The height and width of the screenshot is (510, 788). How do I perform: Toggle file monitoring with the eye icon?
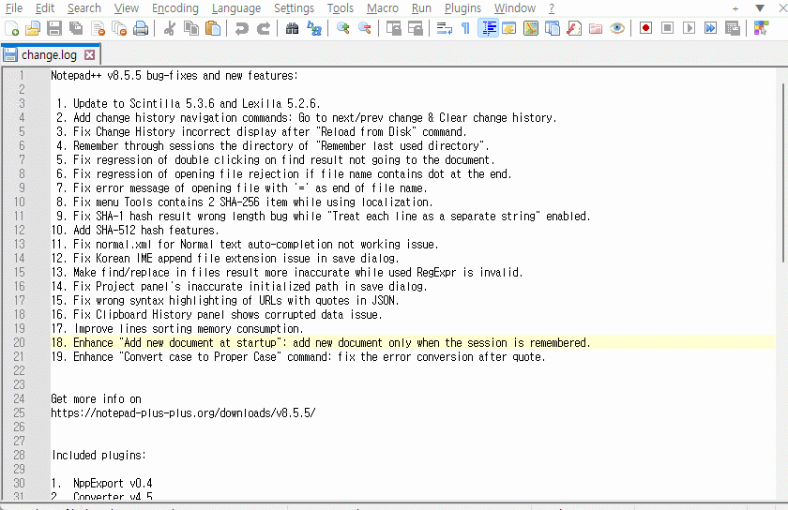[617, 29]
